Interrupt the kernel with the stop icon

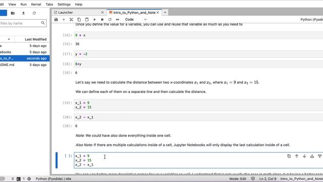102,19
